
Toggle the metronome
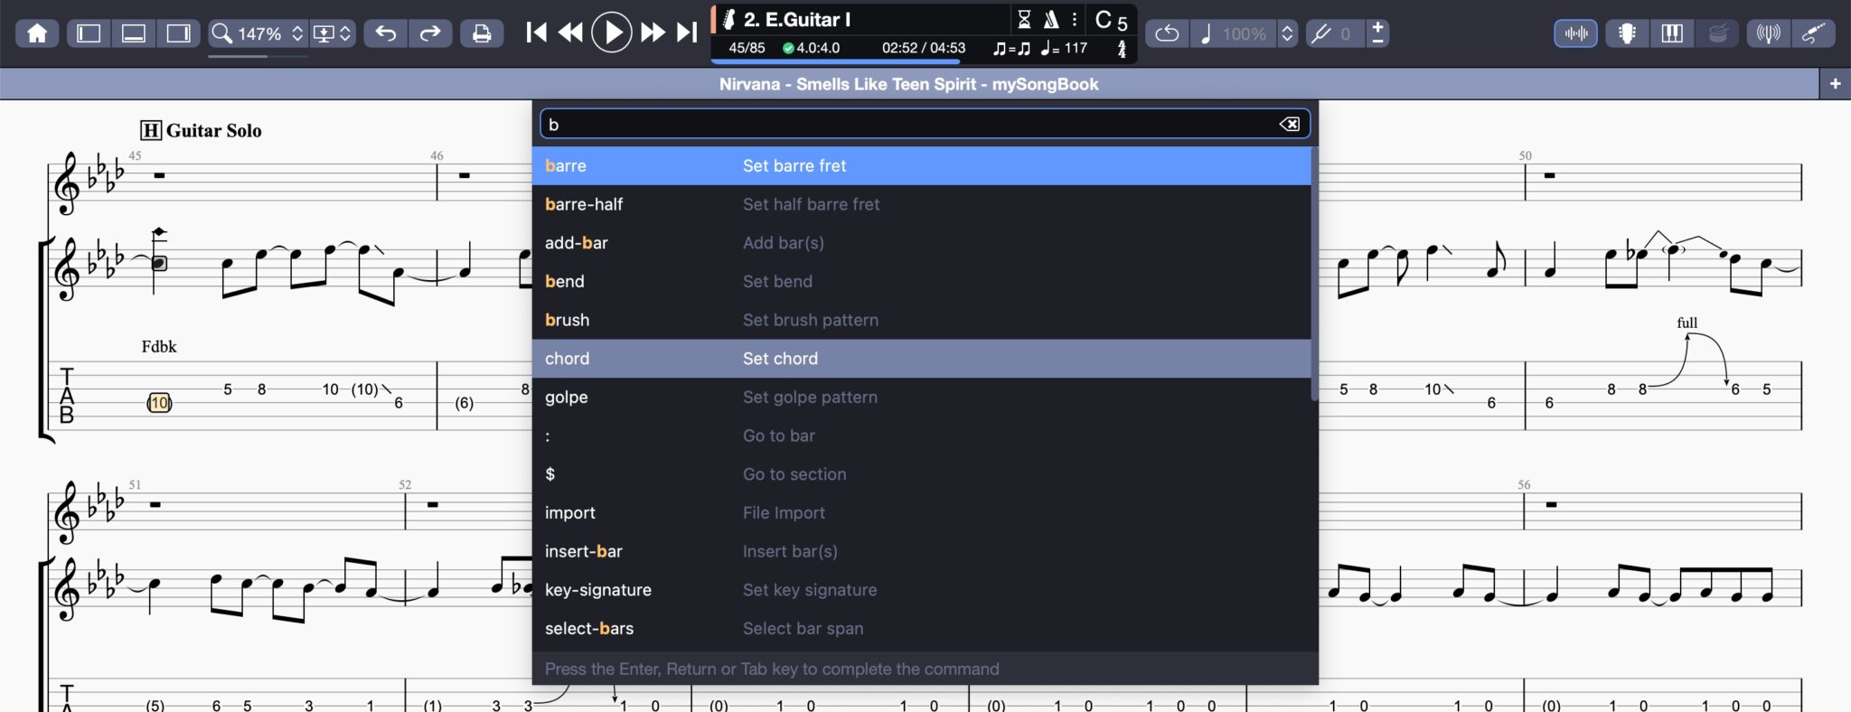(x=1051, y=19)
